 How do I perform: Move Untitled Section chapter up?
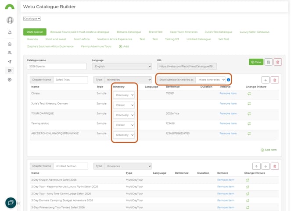tap(256, 166)
